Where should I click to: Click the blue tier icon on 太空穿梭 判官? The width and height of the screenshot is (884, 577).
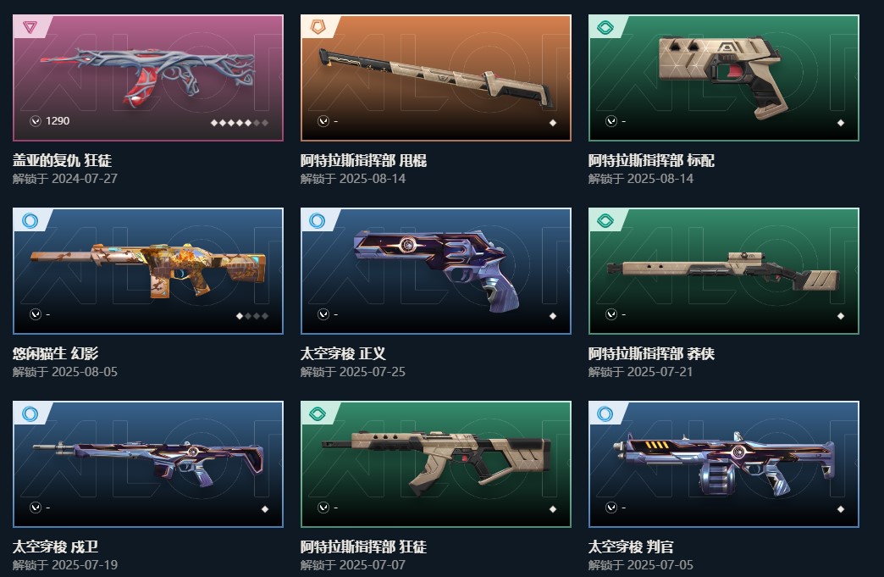coord(605,413)
